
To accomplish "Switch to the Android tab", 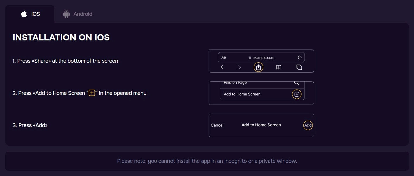I will 78,14.
